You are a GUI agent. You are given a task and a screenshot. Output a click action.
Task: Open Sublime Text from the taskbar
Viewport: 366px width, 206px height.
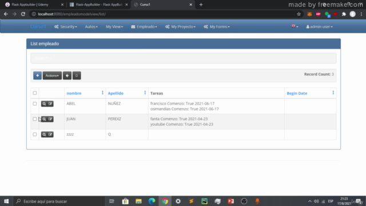click(191, 201)
